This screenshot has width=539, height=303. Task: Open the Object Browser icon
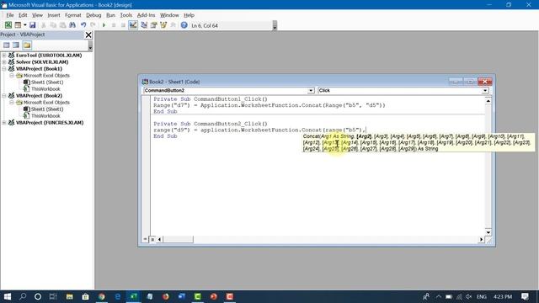[x=163, y=25]
